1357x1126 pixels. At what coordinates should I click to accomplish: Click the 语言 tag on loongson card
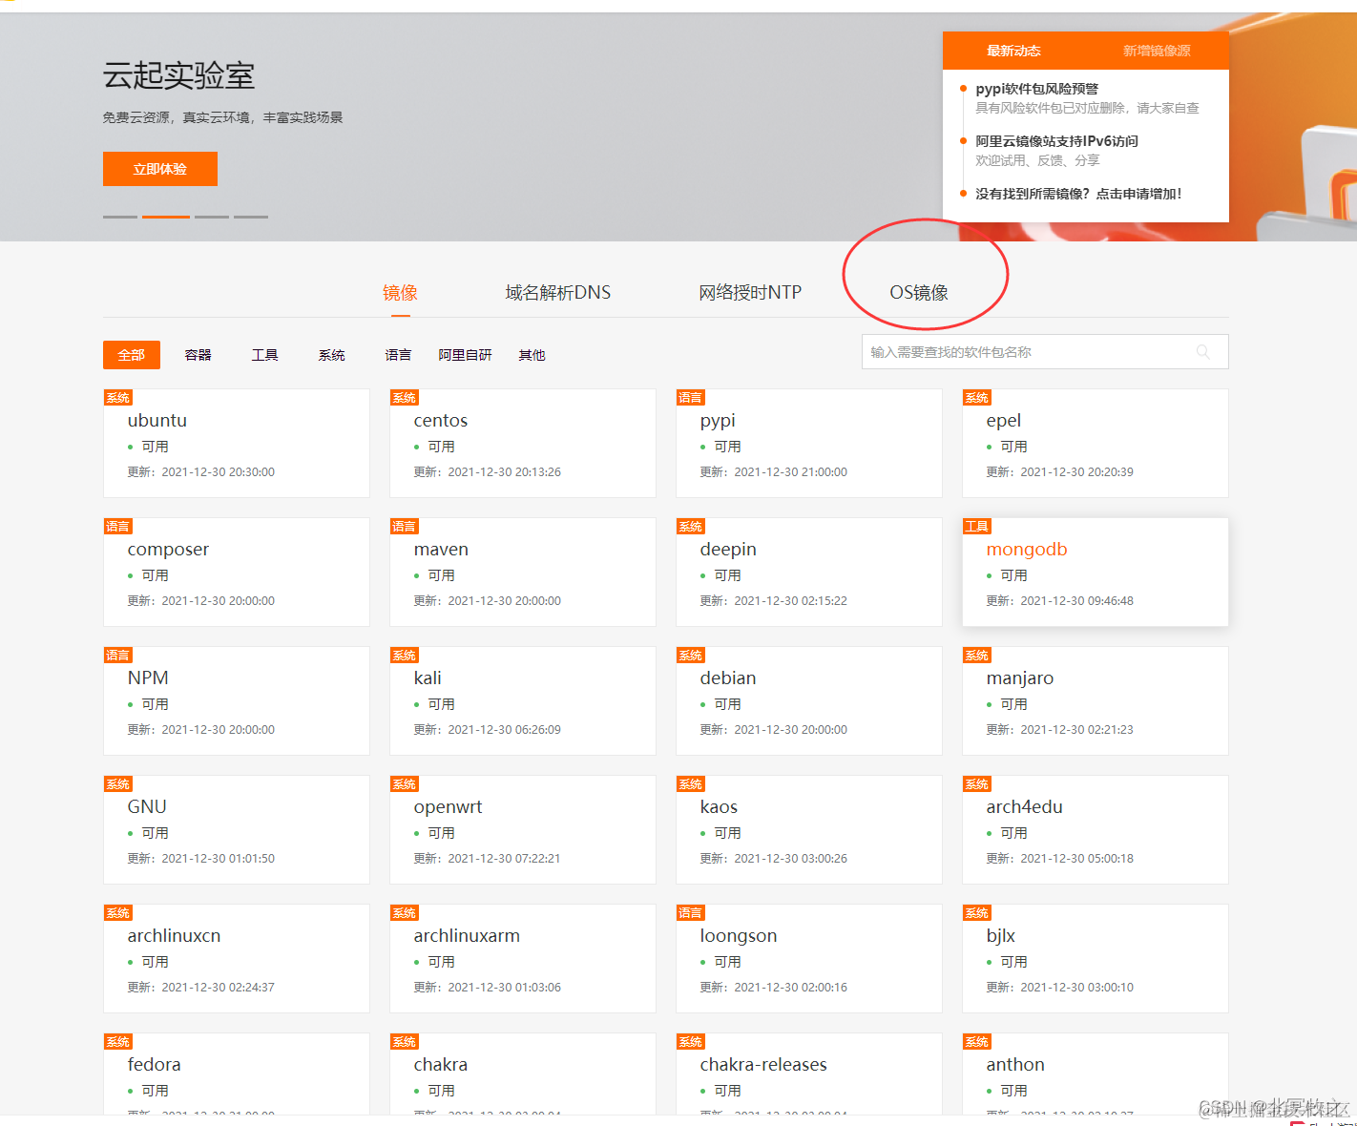click(691, 913)
